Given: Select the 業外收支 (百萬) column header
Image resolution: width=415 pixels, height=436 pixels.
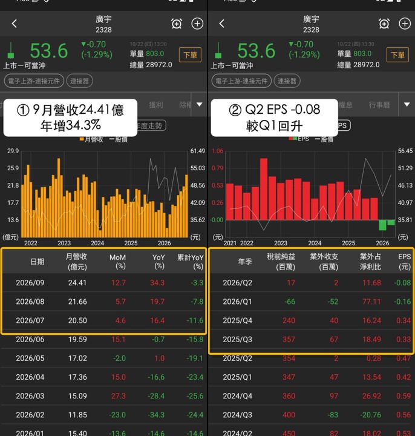Looking at the screenshot, I should pos(324,262).
